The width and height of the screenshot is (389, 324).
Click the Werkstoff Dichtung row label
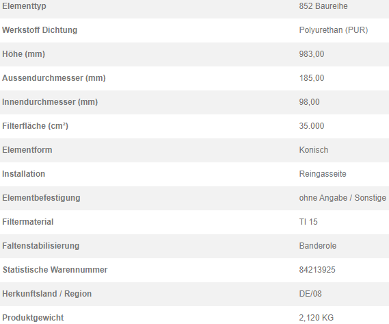[40, 30]
